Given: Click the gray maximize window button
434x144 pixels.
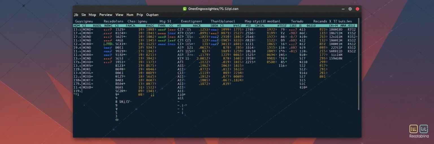Looking at the screenshot, I should [x=350, y=9].
